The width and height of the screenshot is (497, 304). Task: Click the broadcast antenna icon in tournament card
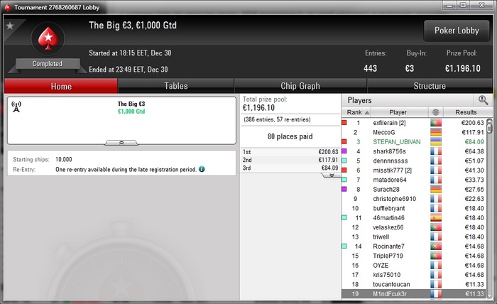16,107
